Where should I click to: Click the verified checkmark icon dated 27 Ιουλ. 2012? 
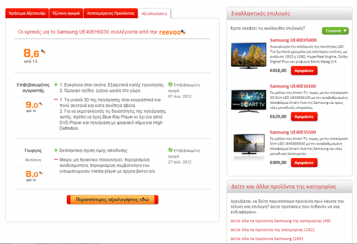pyautogui.click(x=170, y=150)
